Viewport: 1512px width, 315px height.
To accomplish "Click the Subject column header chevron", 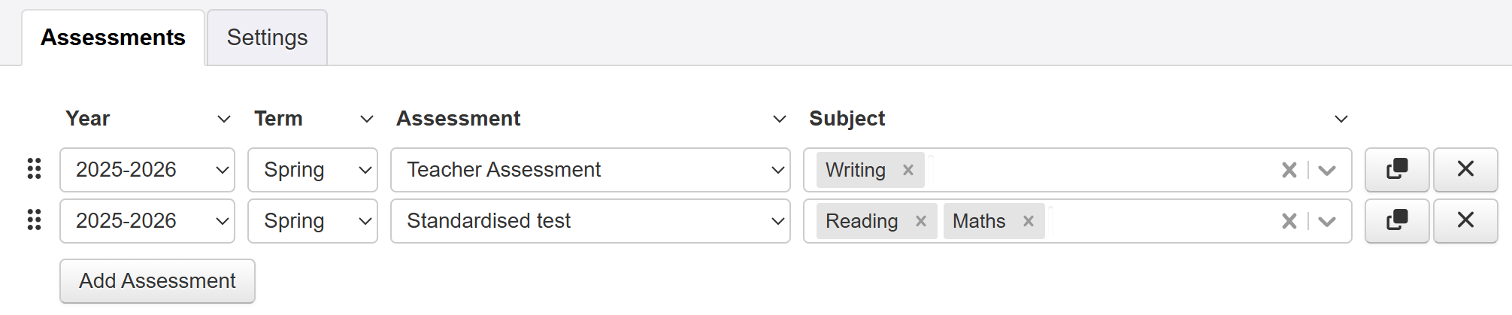I will pos(1341,119).
